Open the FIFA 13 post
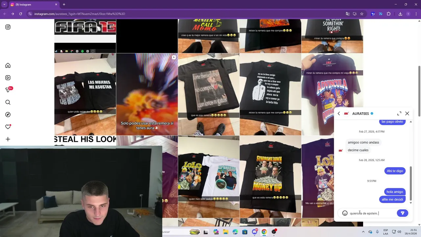This screenshot has height=237, width=421. click(x=85, y=36)
